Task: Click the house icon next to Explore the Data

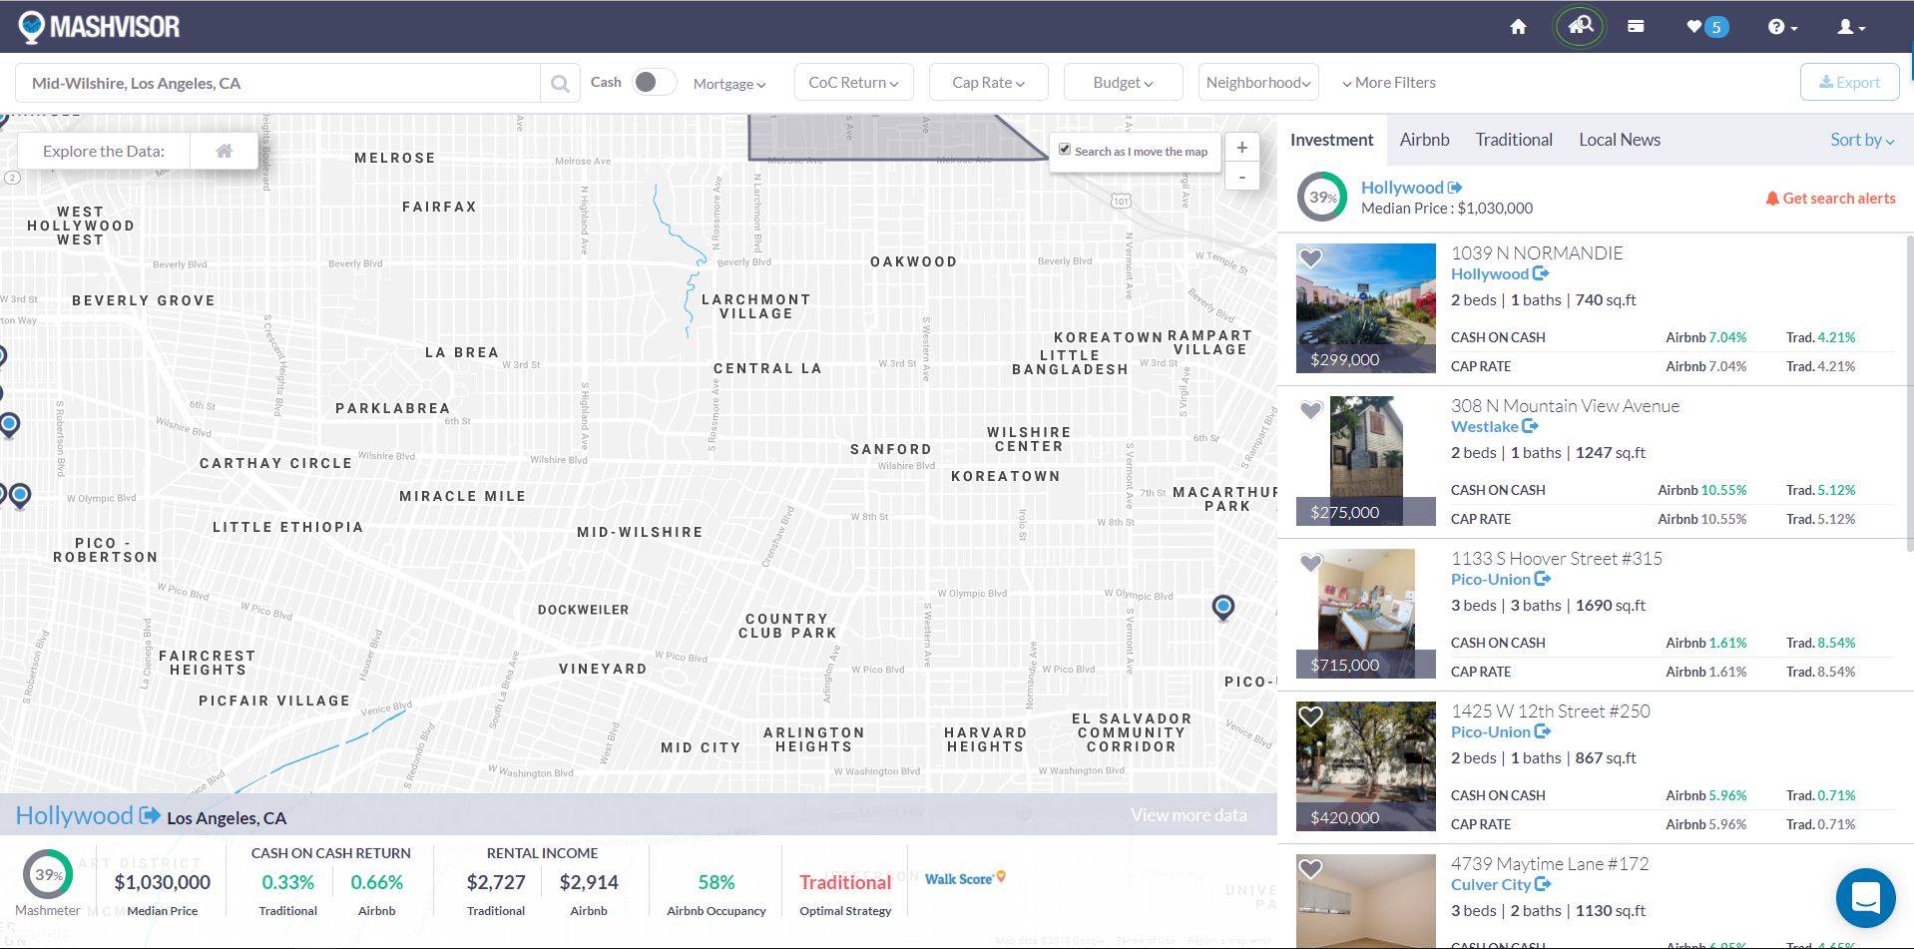Action: pyautogui.click(x=225, y=152)
